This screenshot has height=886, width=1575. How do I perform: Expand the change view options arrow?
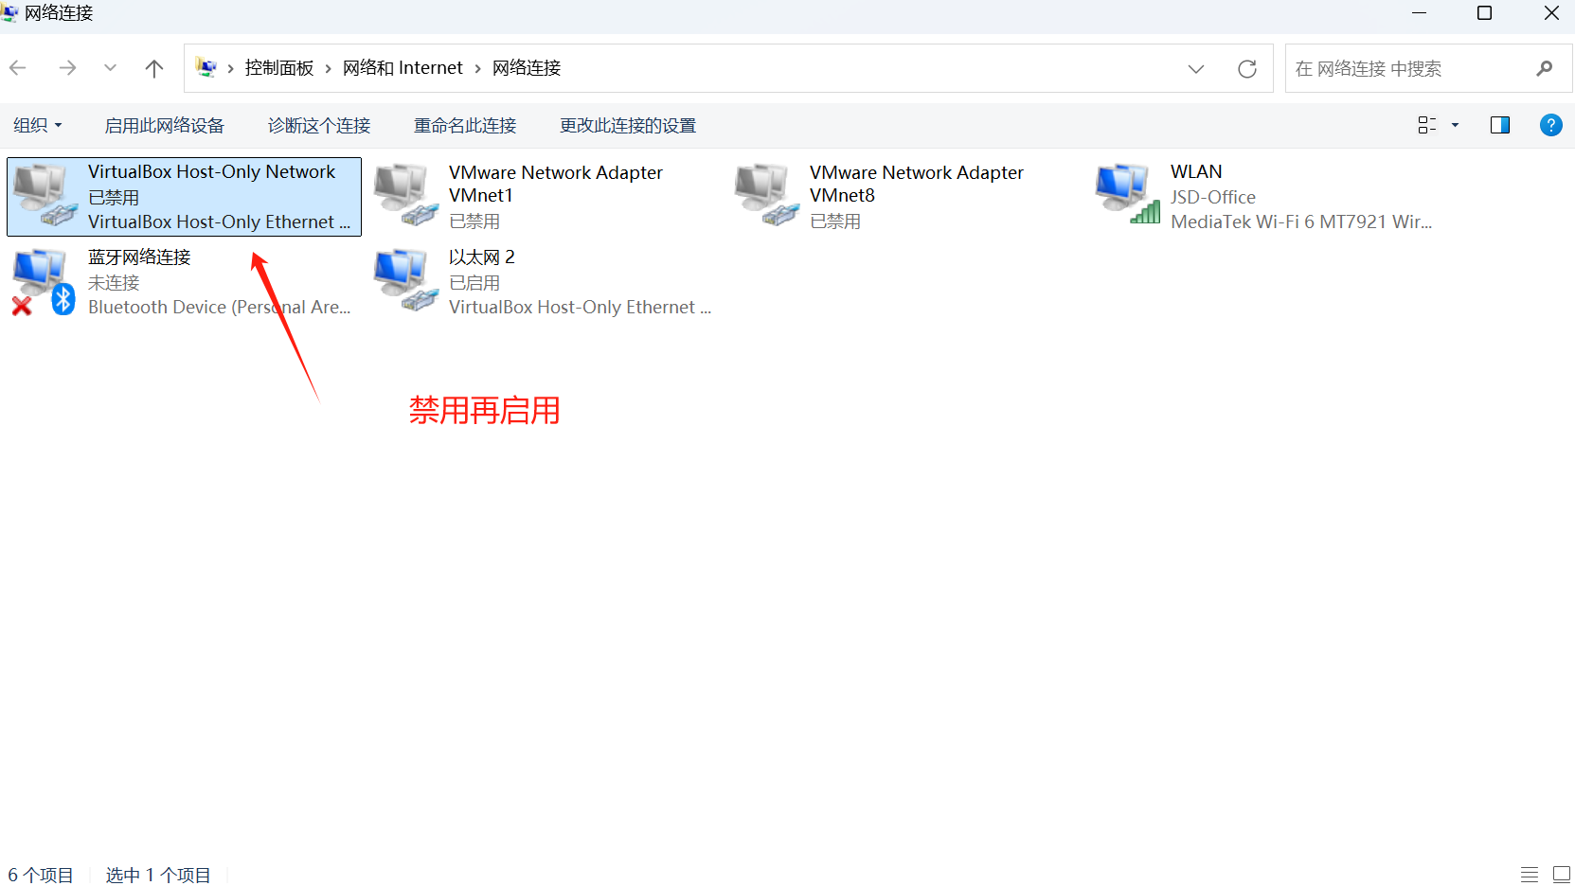pos(1456,125)
